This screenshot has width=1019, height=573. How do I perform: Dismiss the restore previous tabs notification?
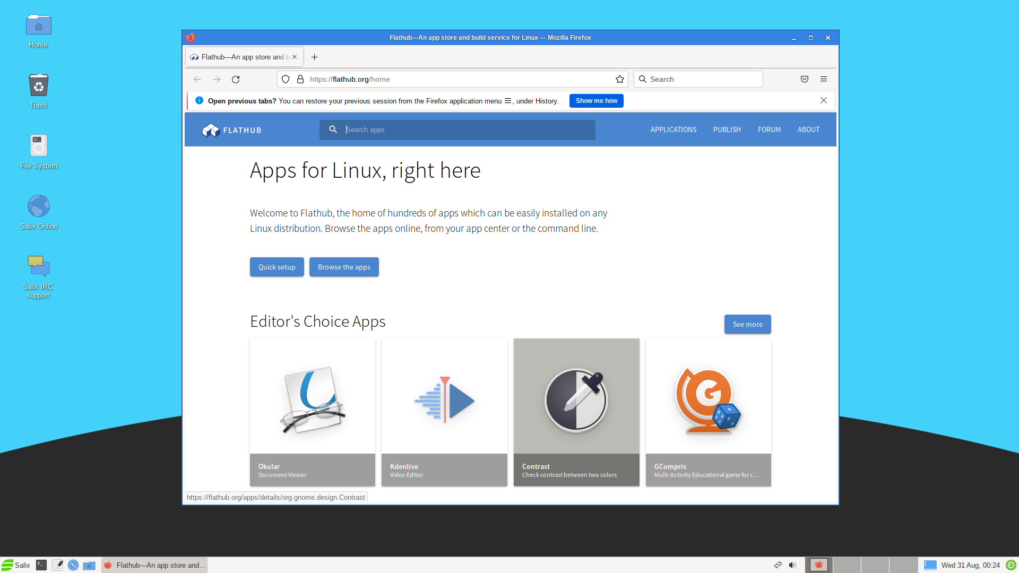click(824, 101)
